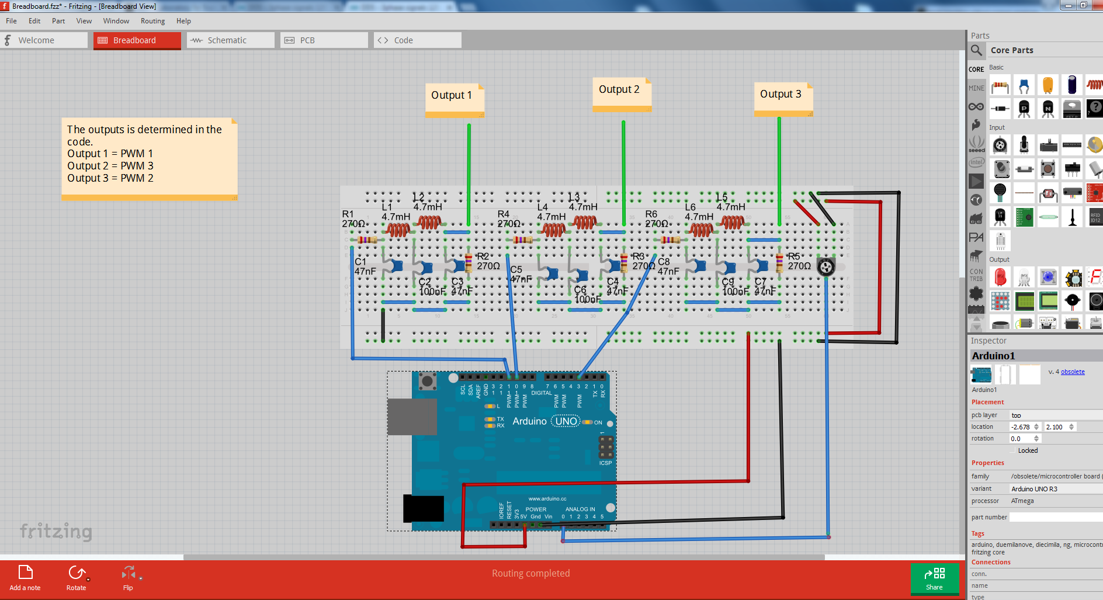Select the Output 2 note on canvas
This screenshot has height=600, width=1103.
(x=622, y=94)
